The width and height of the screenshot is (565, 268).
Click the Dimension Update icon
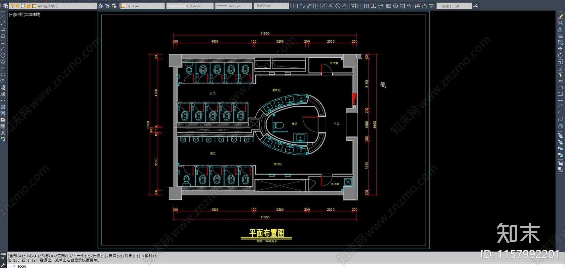(x=431, y=6)
